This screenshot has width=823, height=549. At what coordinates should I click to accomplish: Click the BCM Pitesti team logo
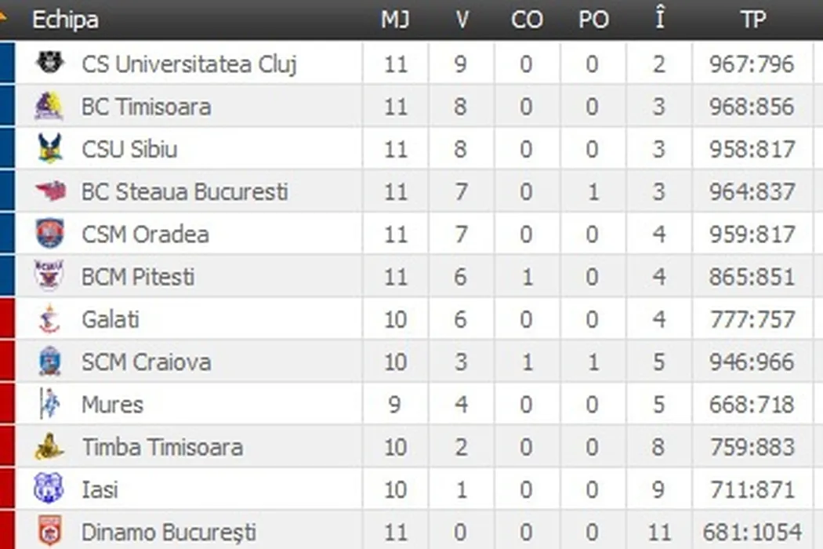[49, 276]
